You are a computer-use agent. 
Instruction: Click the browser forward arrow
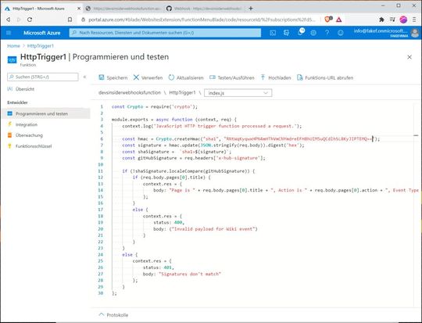(19, 20)
